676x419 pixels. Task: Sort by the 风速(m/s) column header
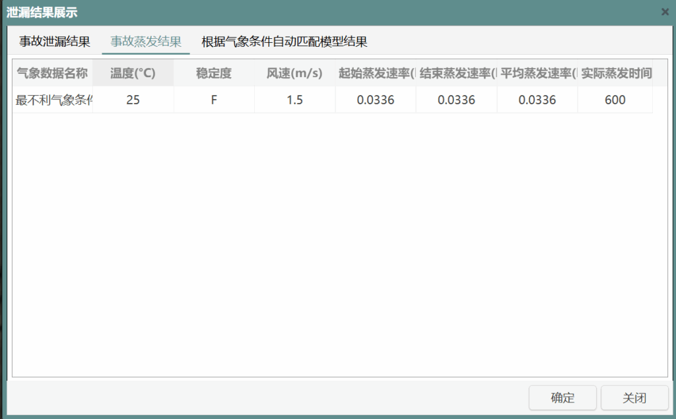[294, 73]
